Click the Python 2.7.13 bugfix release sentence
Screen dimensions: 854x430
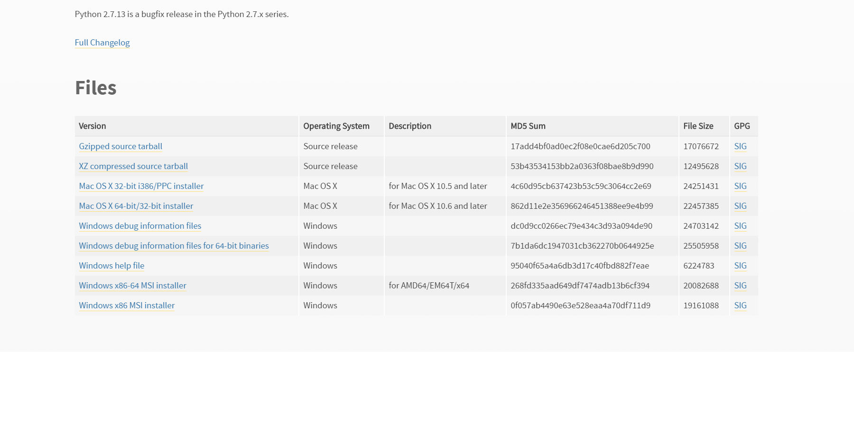(182, 14)
